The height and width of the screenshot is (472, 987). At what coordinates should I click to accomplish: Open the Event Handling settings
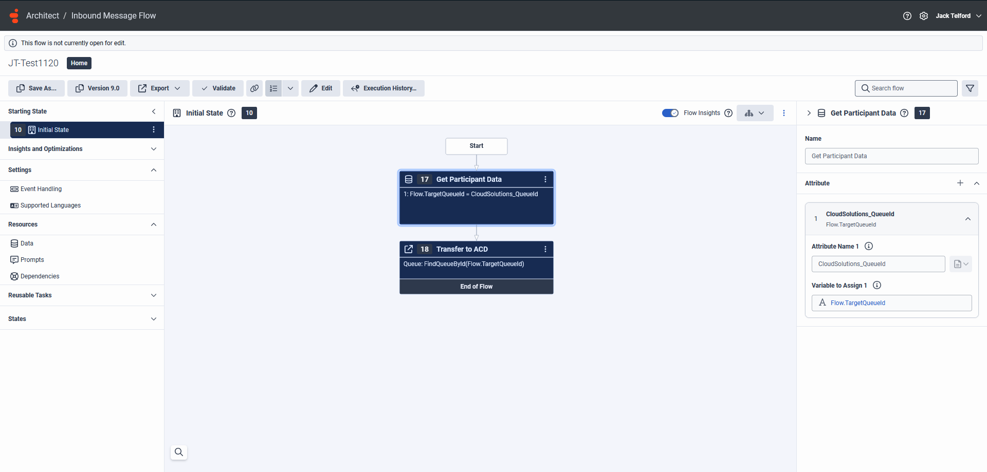(x=41, y=188)
